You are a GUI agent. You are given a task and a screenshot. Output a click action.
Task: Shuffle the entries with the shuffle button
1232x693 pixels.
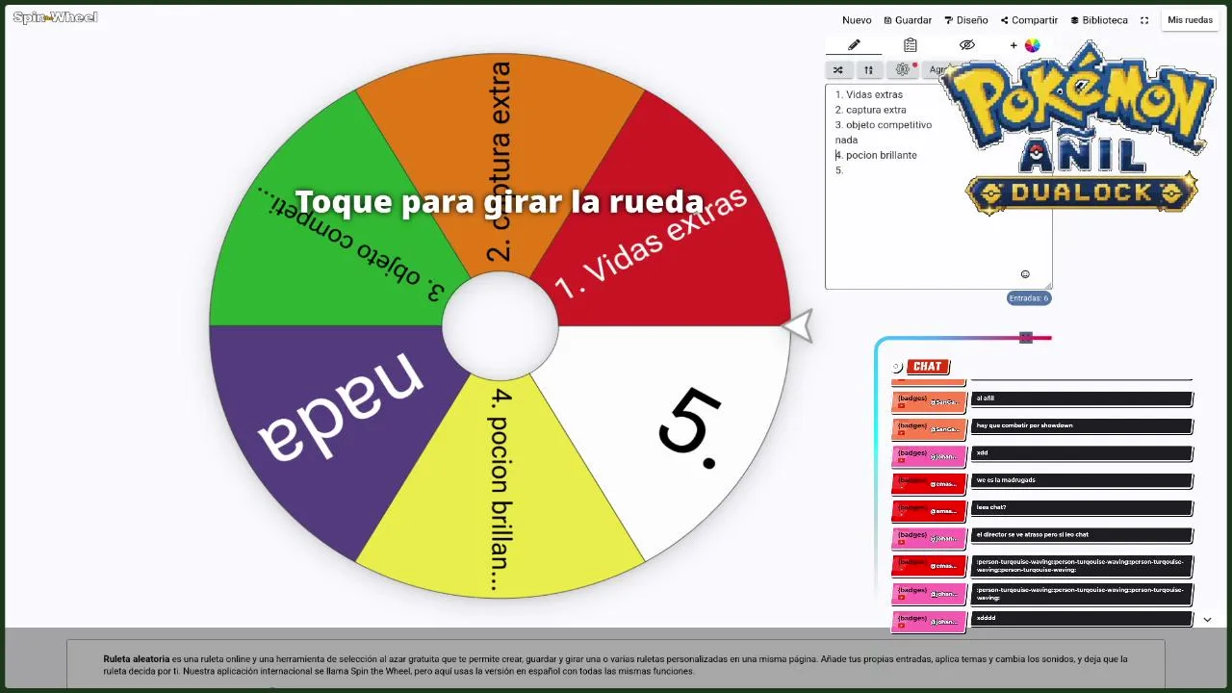pyautogui.click(x=838, y=70)
